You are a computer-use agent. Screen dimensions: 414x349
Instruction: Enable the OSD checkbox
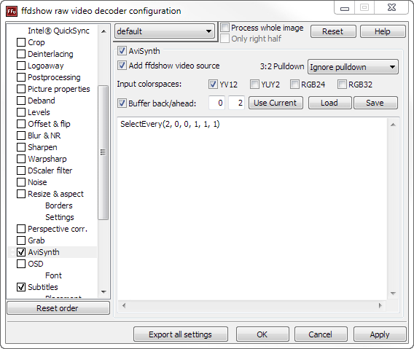[x=21, y=264]
